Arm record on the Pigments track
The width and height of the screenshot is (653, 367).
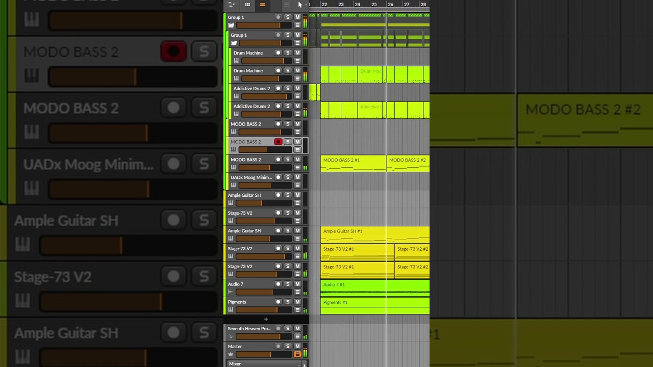click(x=278, y=302)
